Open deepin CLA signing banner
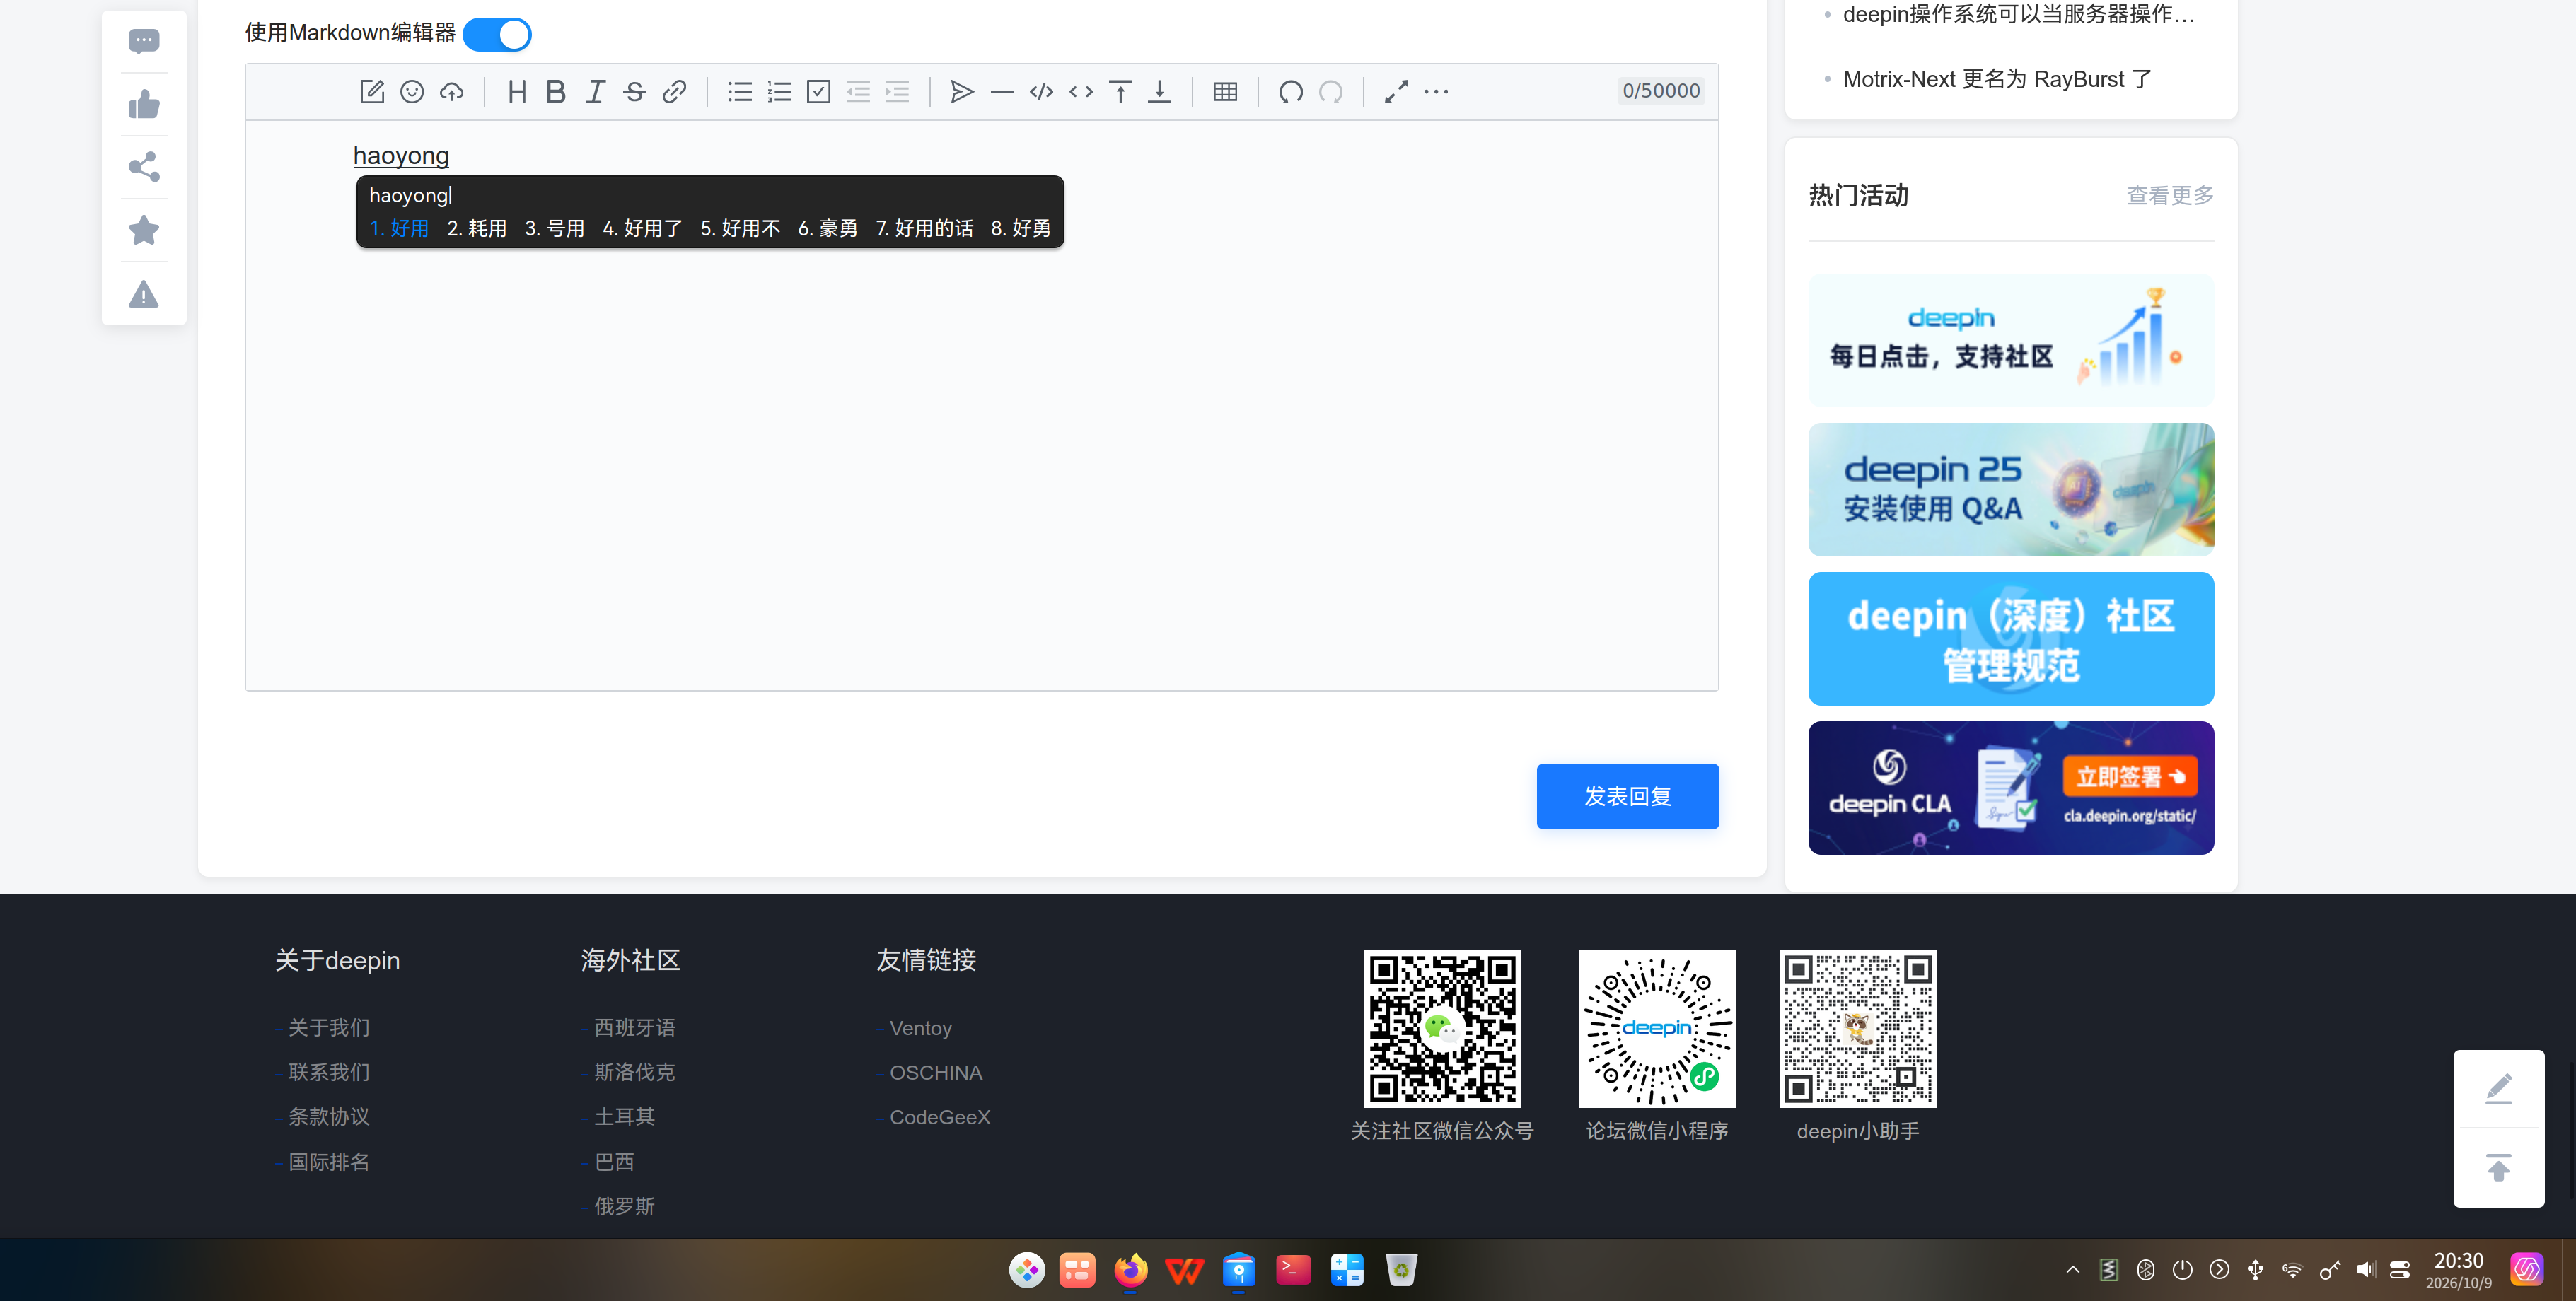 [x=2011, y=788]
